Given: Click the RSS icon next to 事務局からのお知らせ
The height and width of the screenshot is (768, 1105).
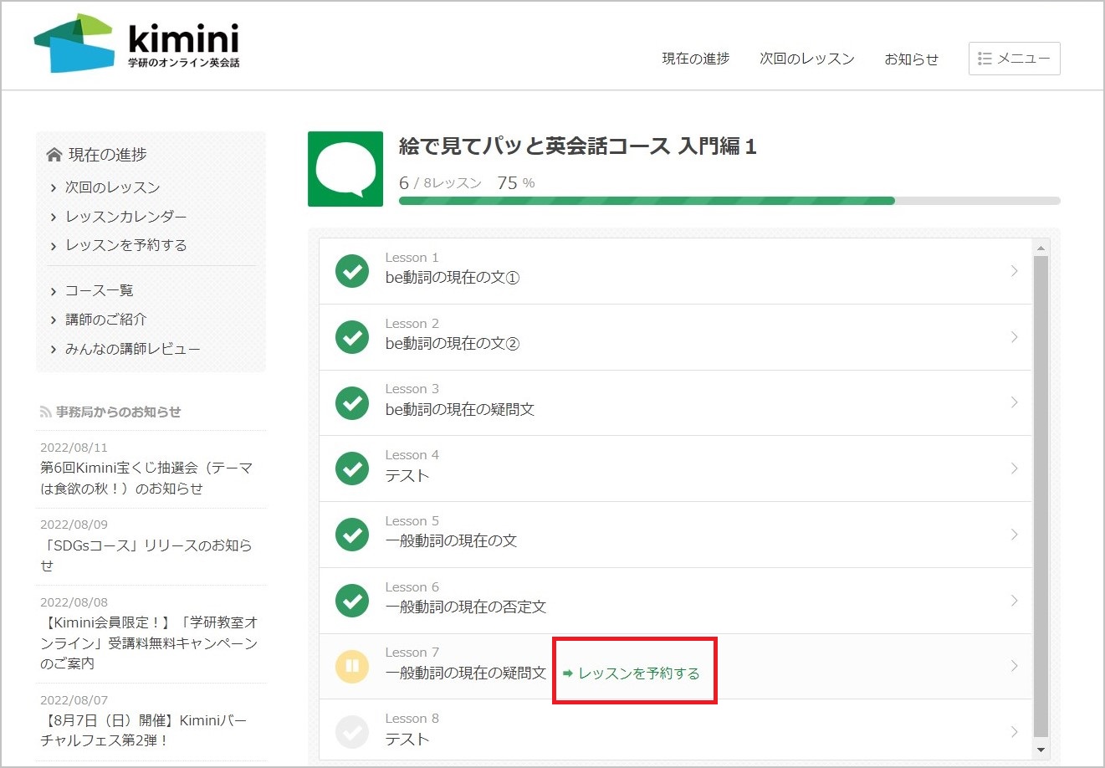Looking at the screenshot, I should click(44, 411).
